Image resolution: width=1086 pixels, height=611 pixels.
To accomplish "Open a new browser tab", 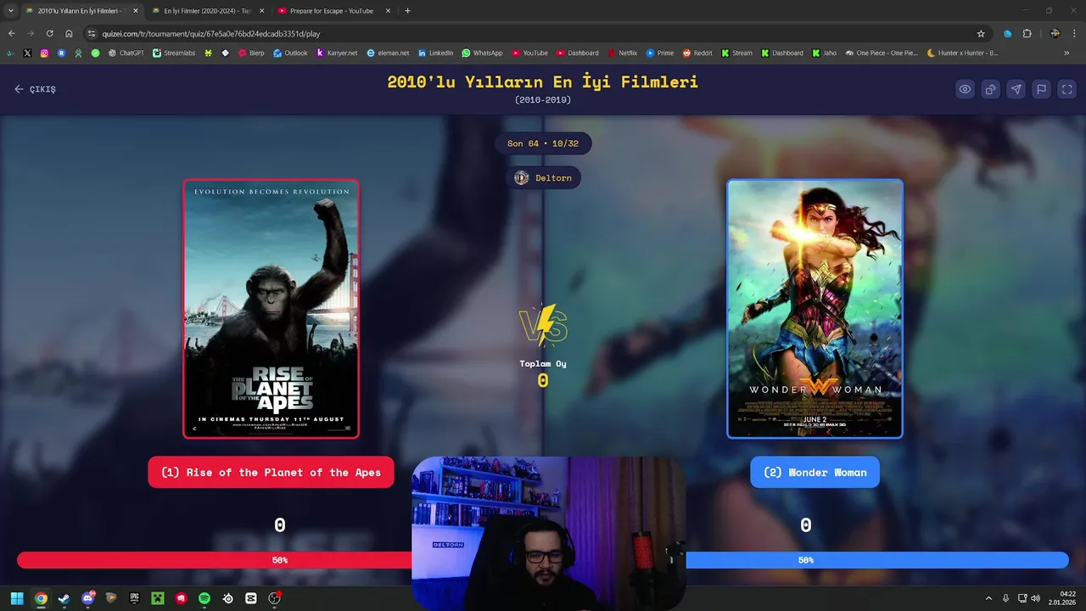I will point(407,11).
